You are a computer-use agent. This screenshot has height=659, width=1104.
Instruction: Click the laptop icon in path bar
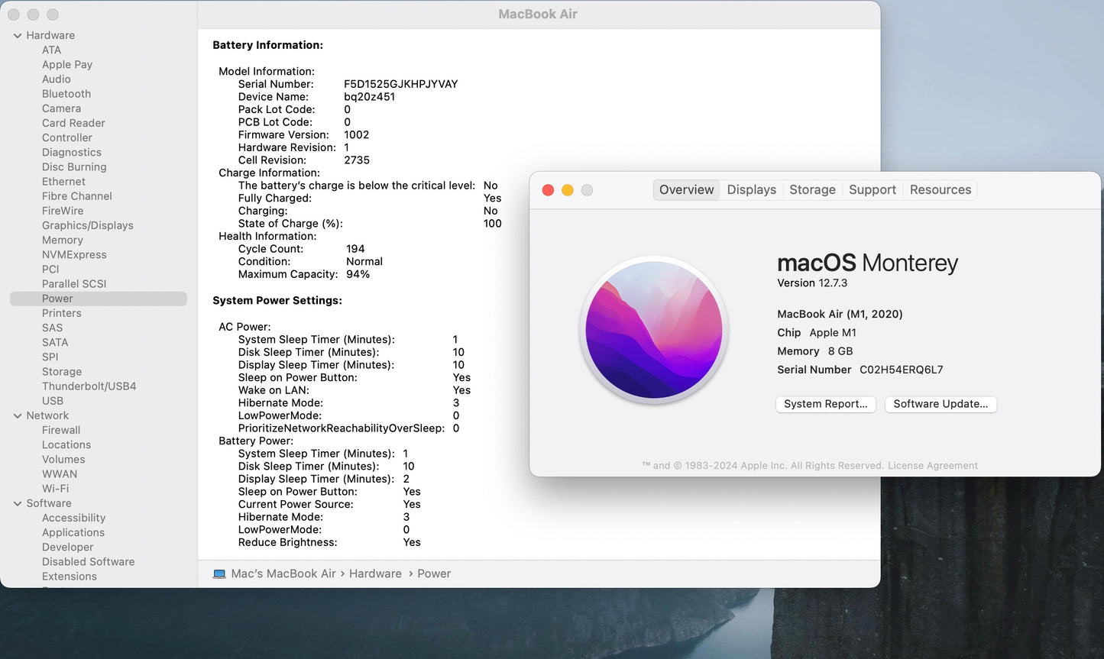click(x=219, y=573)
